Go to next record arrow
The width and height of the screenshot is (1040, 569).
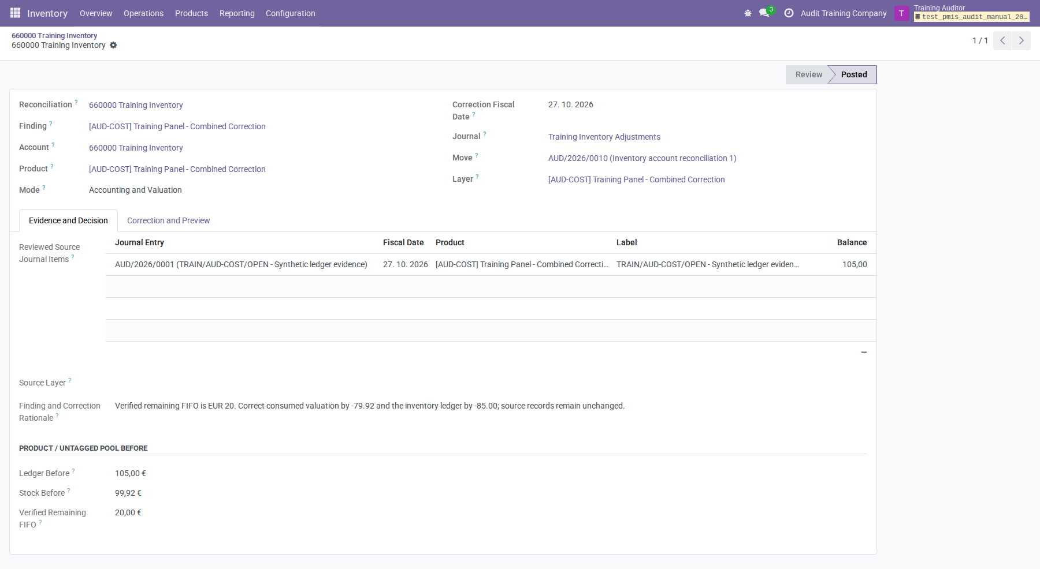(x=1022, y=40)
